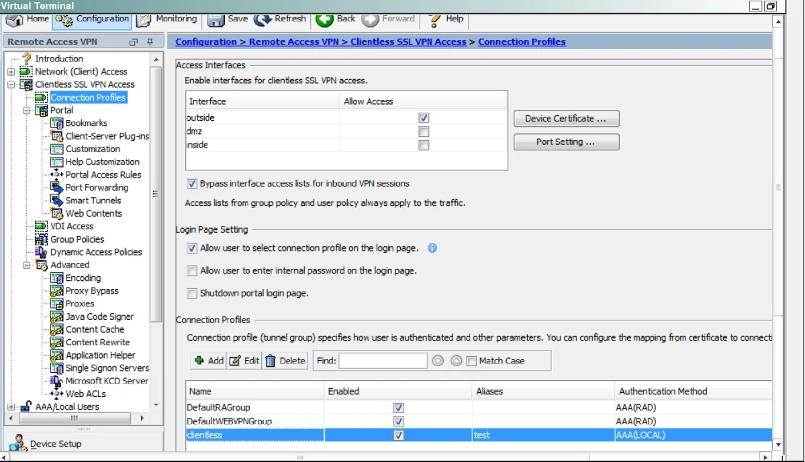805x462 pixels.
Task: Toggle Enabled checkbox for clientless profile
Action: tap(398, 435)
